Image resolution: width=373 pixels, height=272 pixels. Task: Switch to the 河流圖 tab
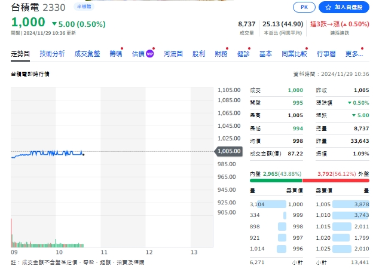173,54
